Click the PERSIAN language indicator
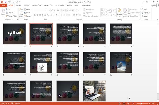This screenshot has width=159, height=105. (x=17, y=104)
